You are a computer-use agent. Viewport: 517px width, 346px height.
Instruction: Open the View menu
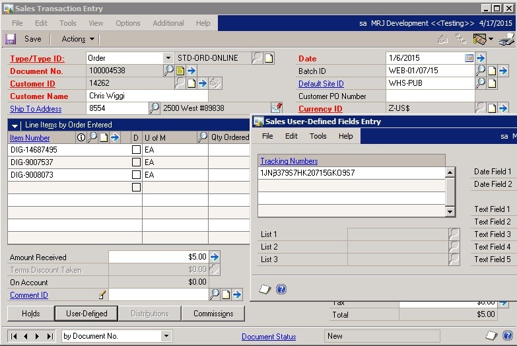pyautogui.click(x=96, y=23)
